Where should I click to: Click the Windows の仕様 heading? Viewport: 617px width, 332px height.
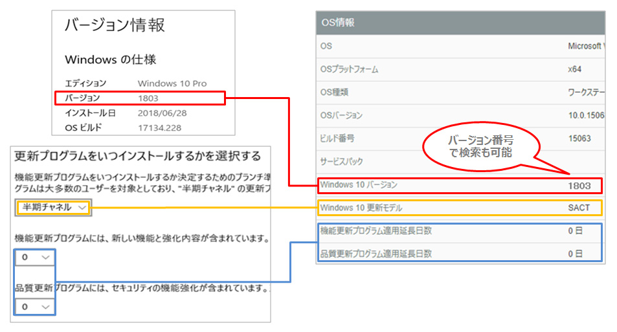coord(111,60)
